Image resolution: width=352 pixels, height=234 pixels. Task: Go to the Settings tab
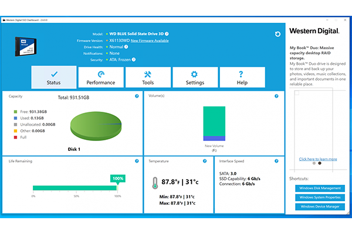point(195,77)
